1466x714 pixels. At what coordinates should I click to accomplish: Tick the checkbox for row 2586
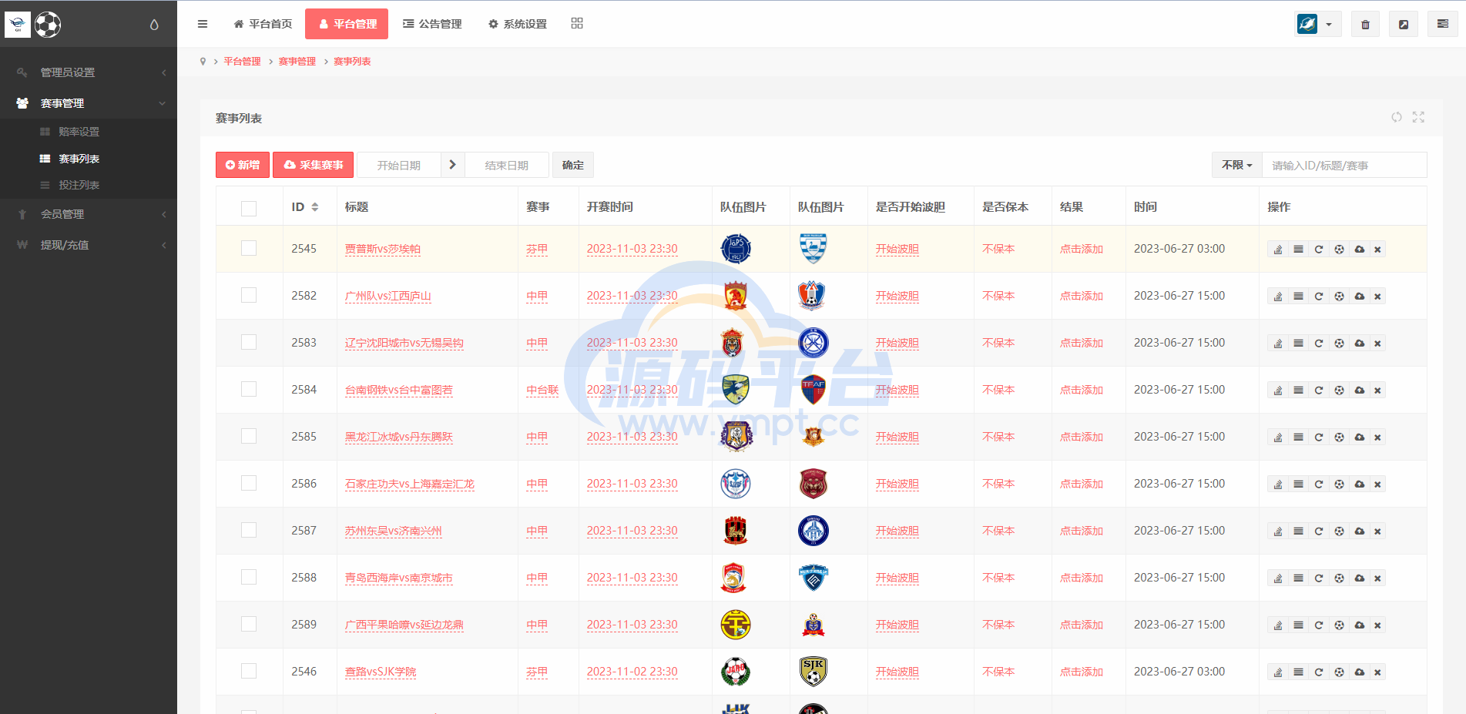[249, 483]
